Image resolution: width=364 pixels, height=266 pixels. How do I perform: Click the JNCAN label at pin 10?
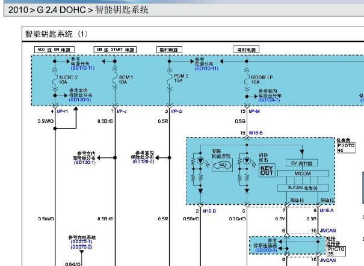(328, 260)
